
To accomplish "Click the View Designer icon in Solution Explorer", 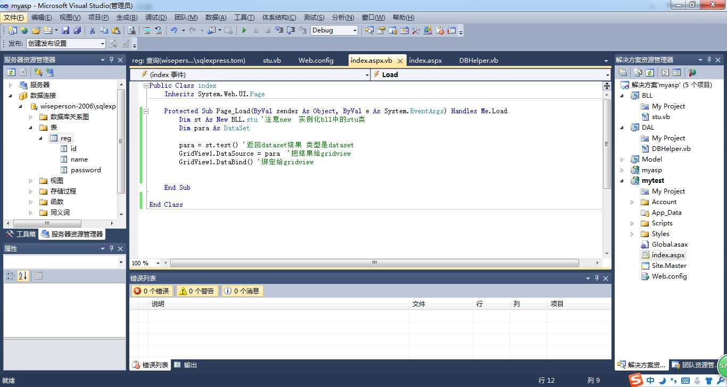I will click(x=677, y=72).
